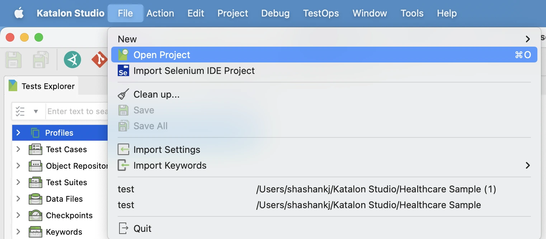Click Quit in the File menu

(142, 228)
